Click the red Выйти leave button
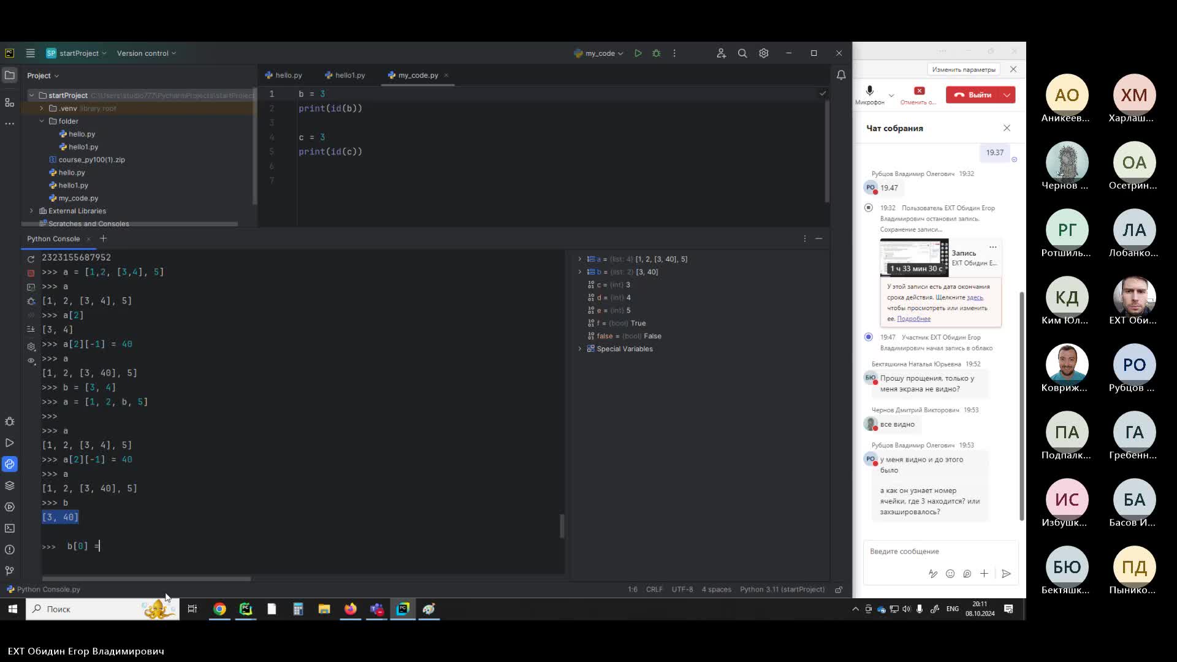Image resolution: width=1177 pixels, height=662 pixels. tap(973, 95)
